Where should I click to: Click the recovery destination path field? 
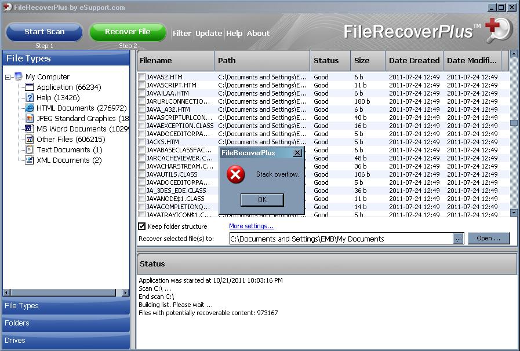tap(340, 239)
